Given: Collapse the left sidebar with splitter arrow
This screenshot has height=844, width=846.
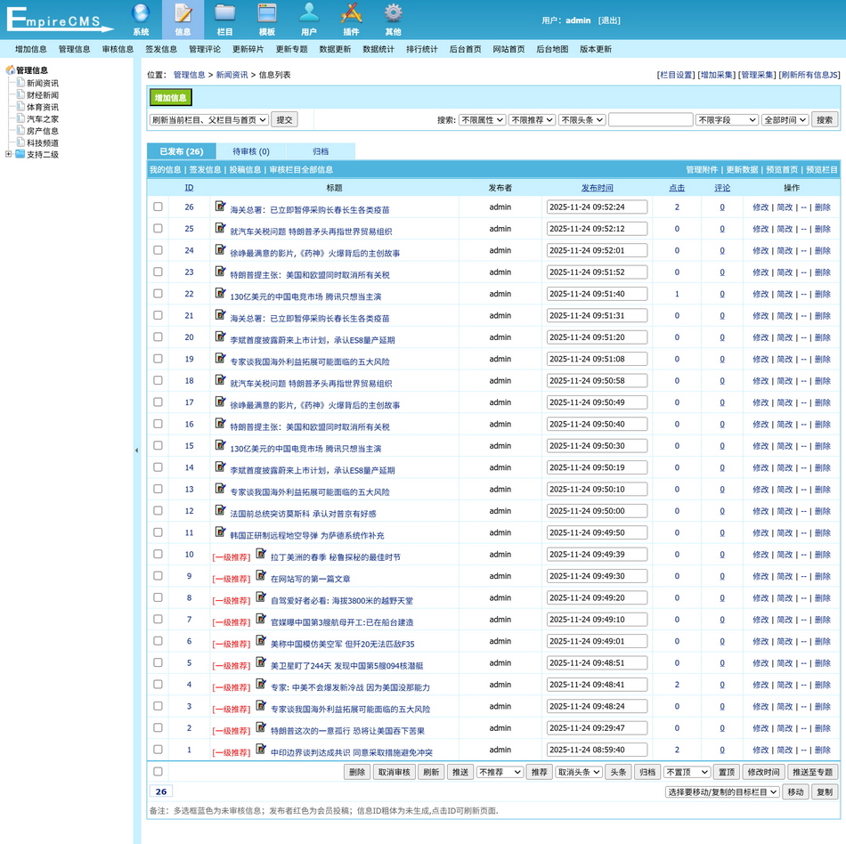Looking at the screenshot, I should [x=137, y=450].
